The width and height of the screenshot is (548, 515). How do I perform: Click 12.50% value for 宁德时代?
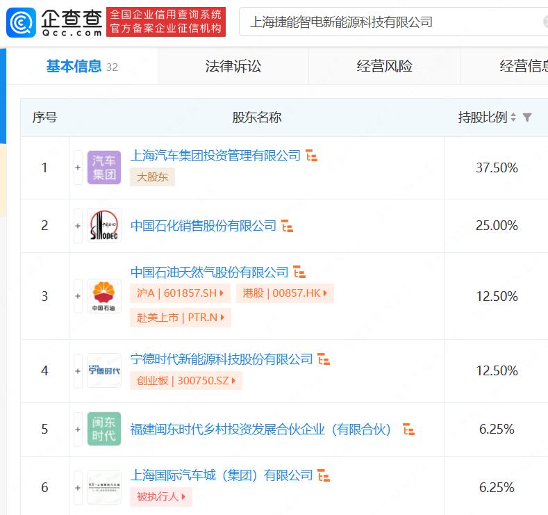(497, 370)
